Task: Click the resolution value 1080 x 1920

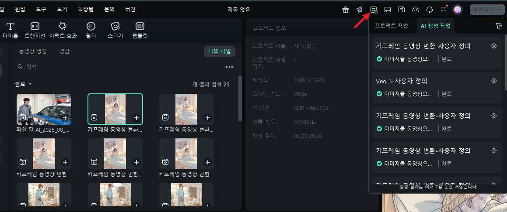Action: tap(309, 80)
